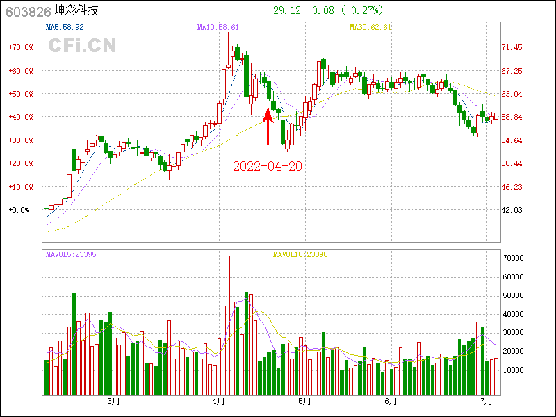Click the 70000 volume axis label
The width and height of the screenshot is (556, 417).
513,258
